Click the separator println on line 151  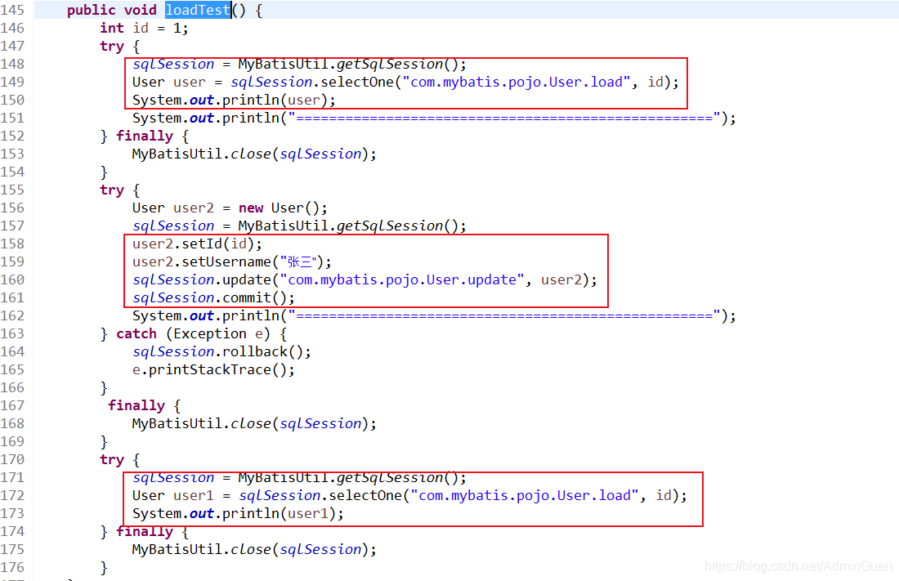pos(434,118)
